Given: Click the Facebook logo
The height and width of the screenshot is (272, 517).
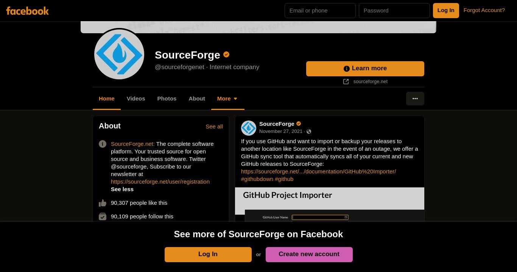Looking at the screenshot, I should tap(27, 11).
